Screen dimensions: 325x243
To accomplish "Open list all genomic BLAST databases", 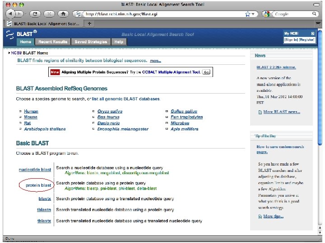I will tap(126, 99).
